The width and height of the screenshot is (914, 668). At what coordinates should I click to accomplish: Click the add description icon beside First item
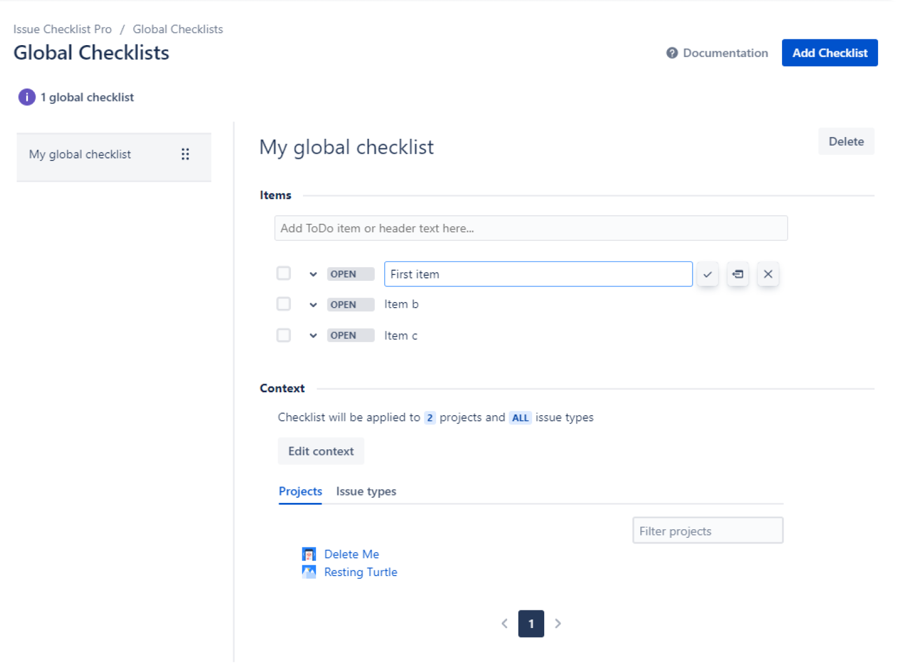click(x=737, y=274)
